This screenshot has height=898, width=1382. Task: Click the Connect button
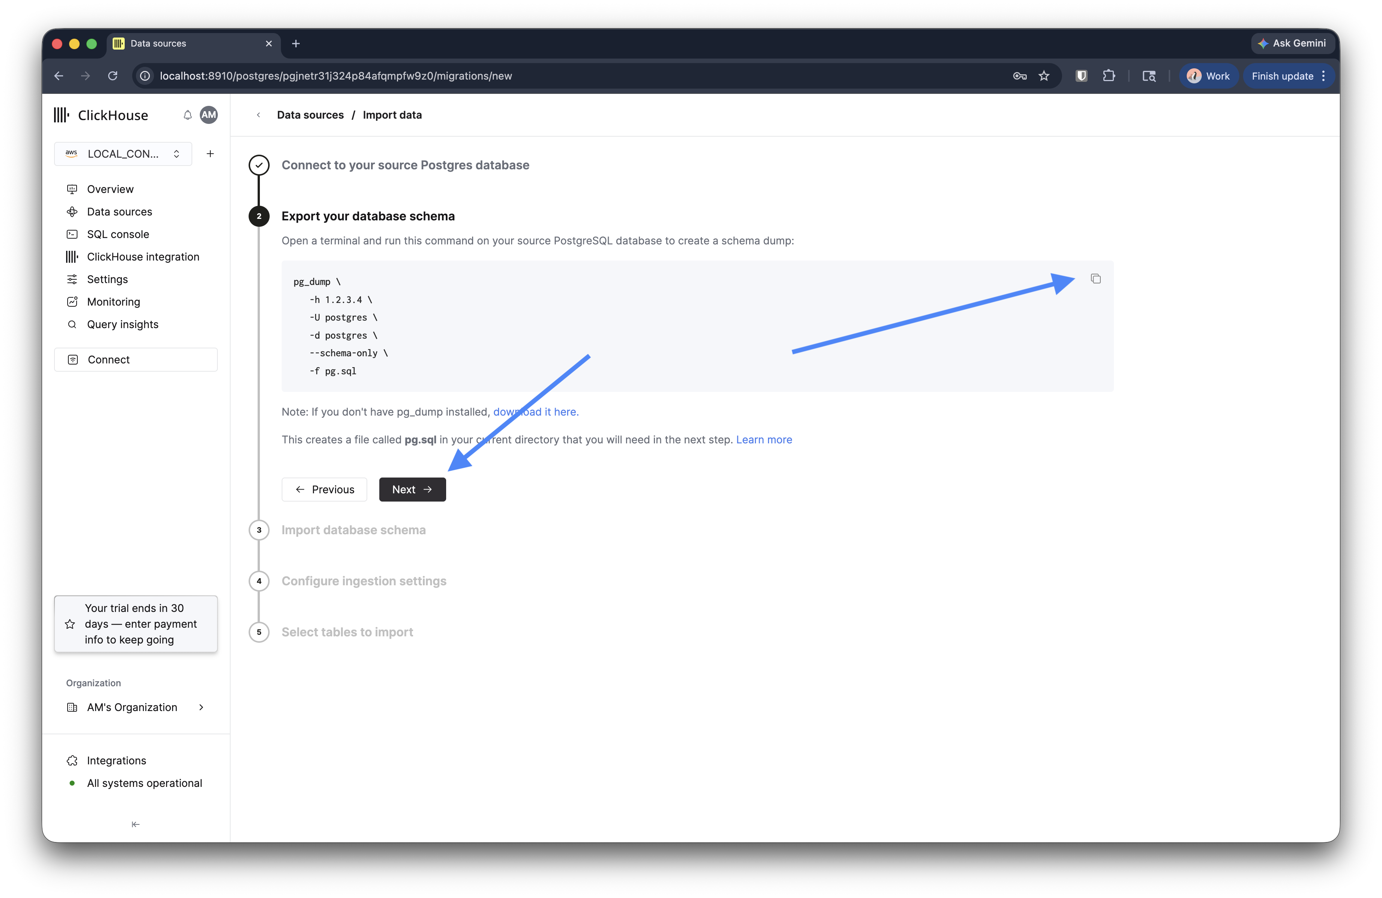[136, 360]
